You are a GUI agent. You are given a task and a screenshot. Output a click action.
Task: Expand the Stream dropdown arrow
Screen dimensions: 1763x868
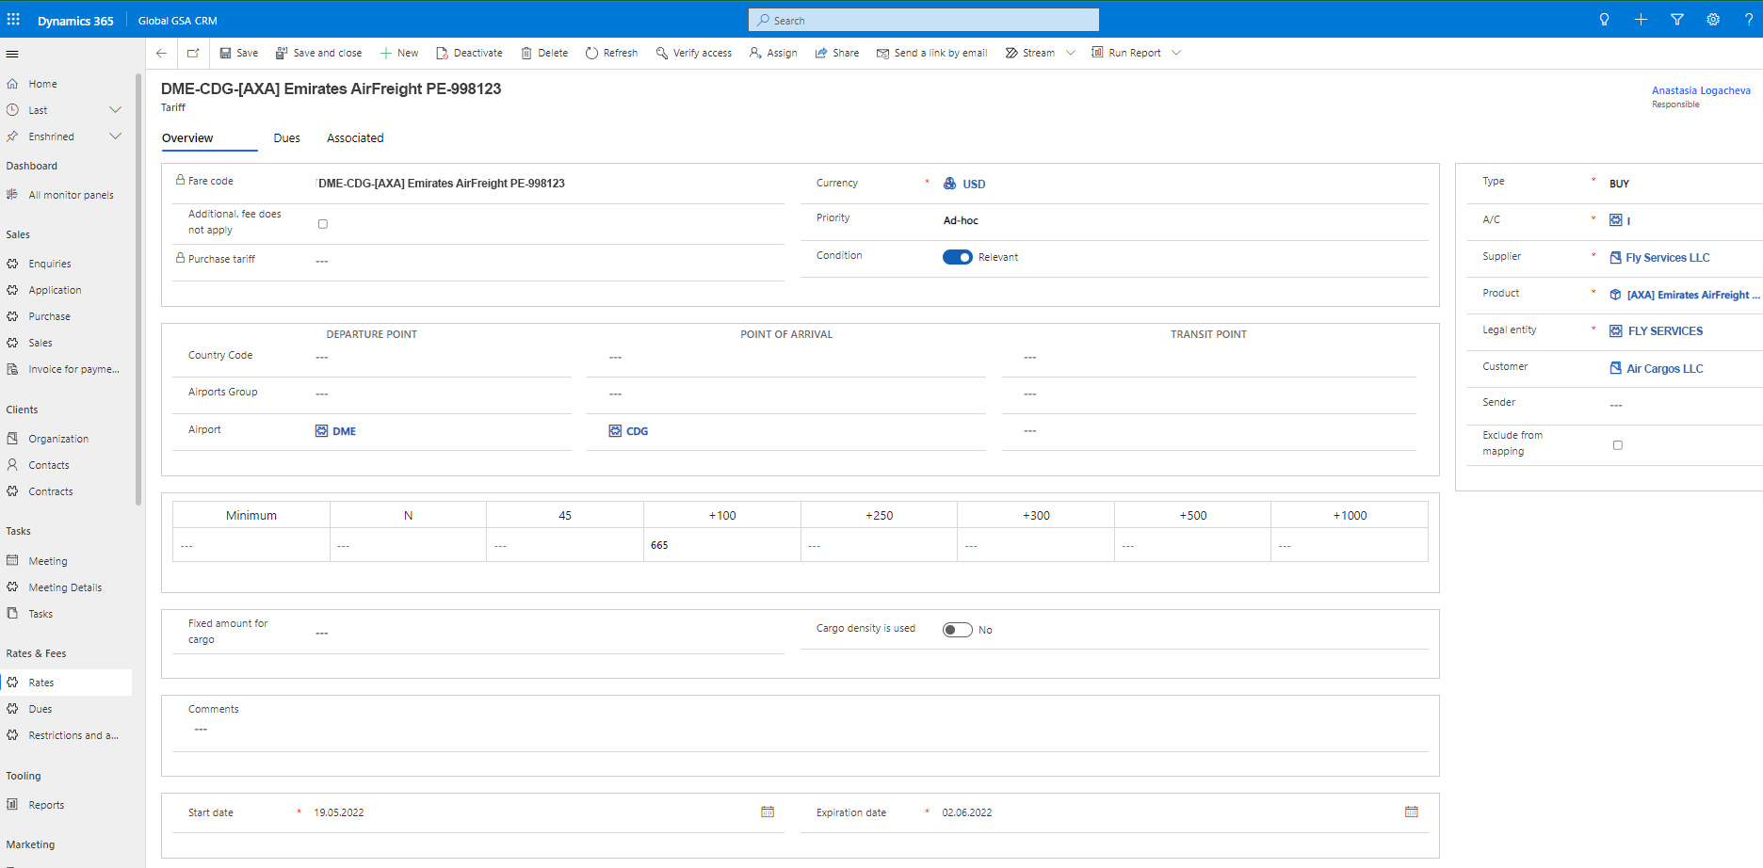[1071, 54]
